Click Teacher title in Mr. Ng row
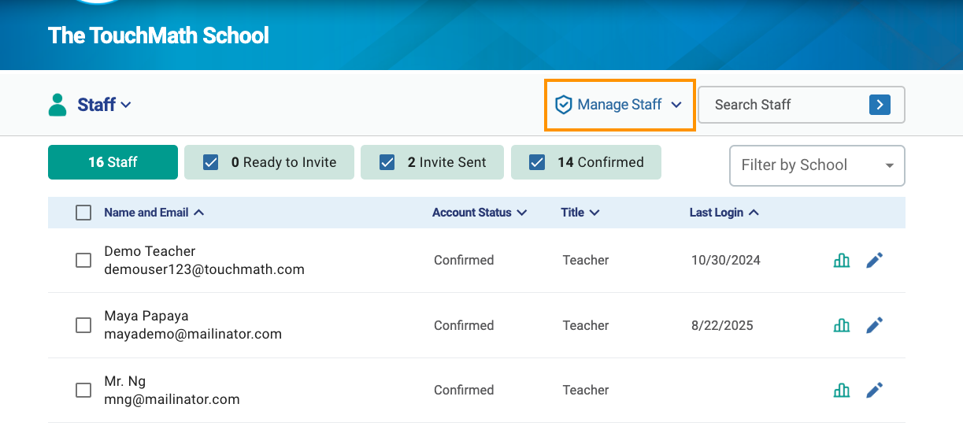Viewport: 963px width, 426px height. [586, 390]
